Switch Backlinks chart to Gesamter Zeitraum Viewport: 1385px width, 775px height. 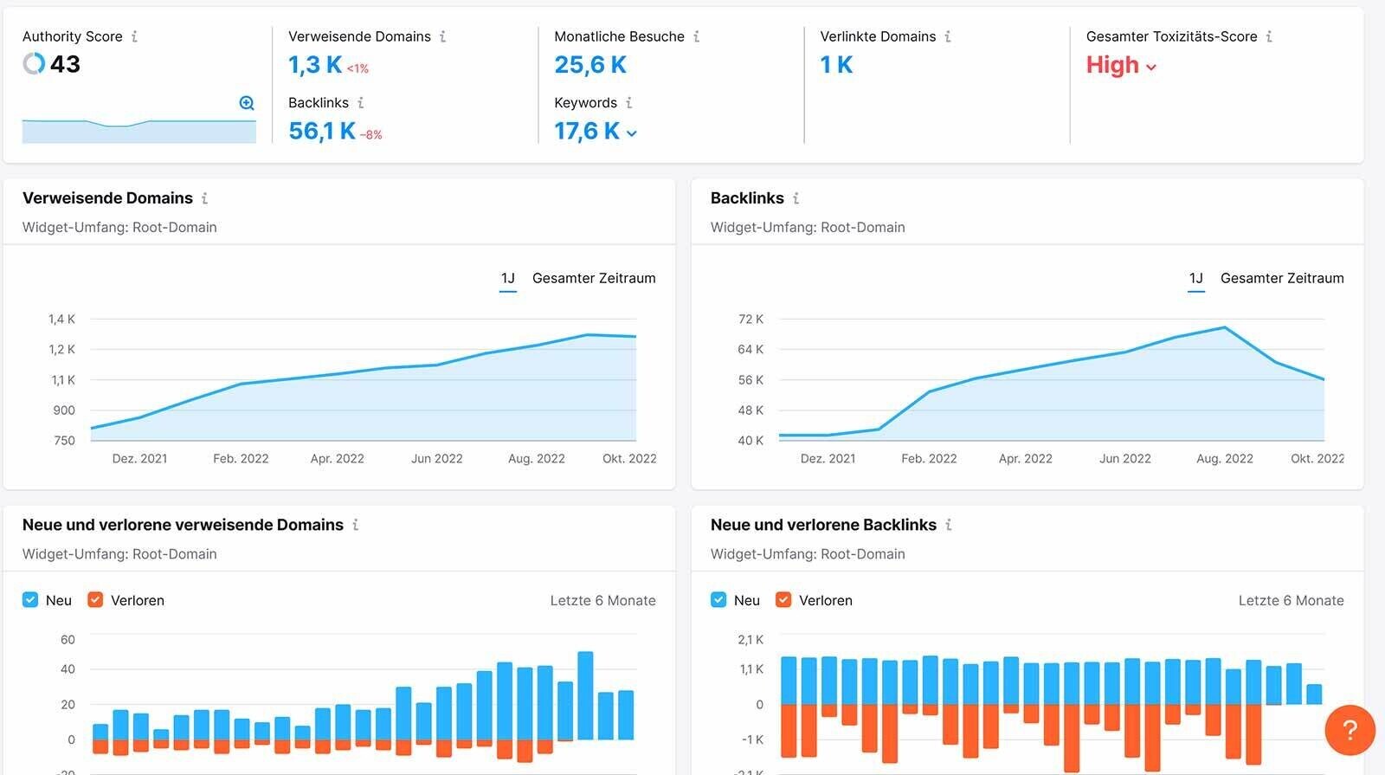[x=1282, y=278]
